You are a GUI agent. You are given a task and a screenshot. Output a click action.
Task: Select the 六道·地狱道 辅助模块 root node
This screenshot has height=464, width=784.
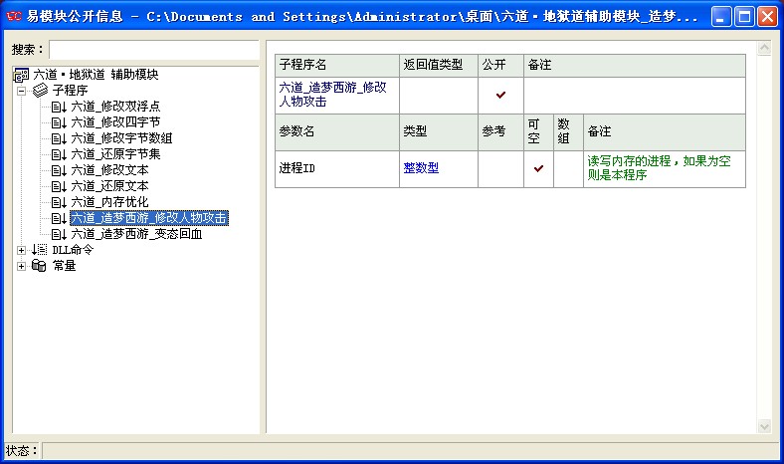pos(96,75)
